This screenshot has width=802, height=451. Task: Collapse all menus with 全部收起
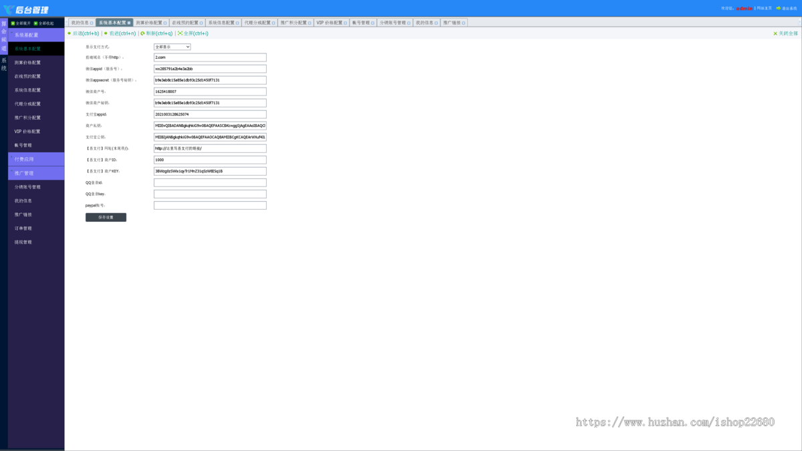[x=43, y=23]
